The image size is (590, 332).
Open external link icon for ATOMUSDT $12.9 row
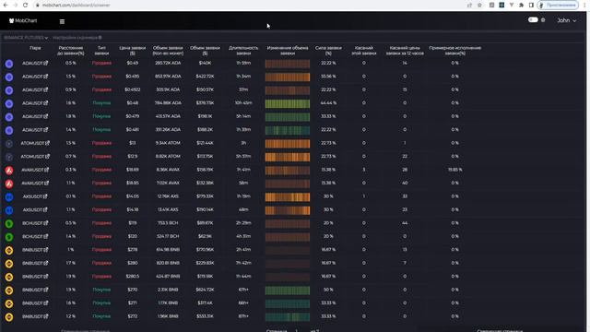[47, 156]
